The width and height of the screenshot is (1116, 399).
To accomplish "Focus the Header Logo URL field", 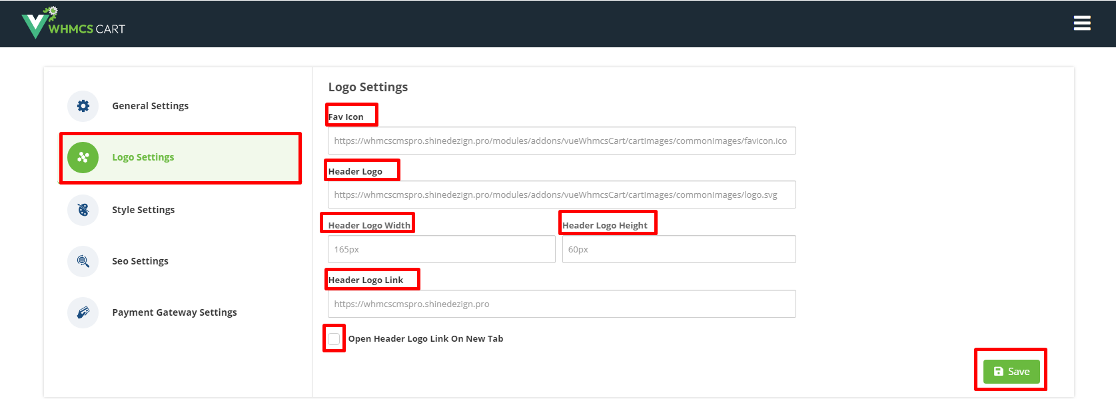I will tap(561, 195).
